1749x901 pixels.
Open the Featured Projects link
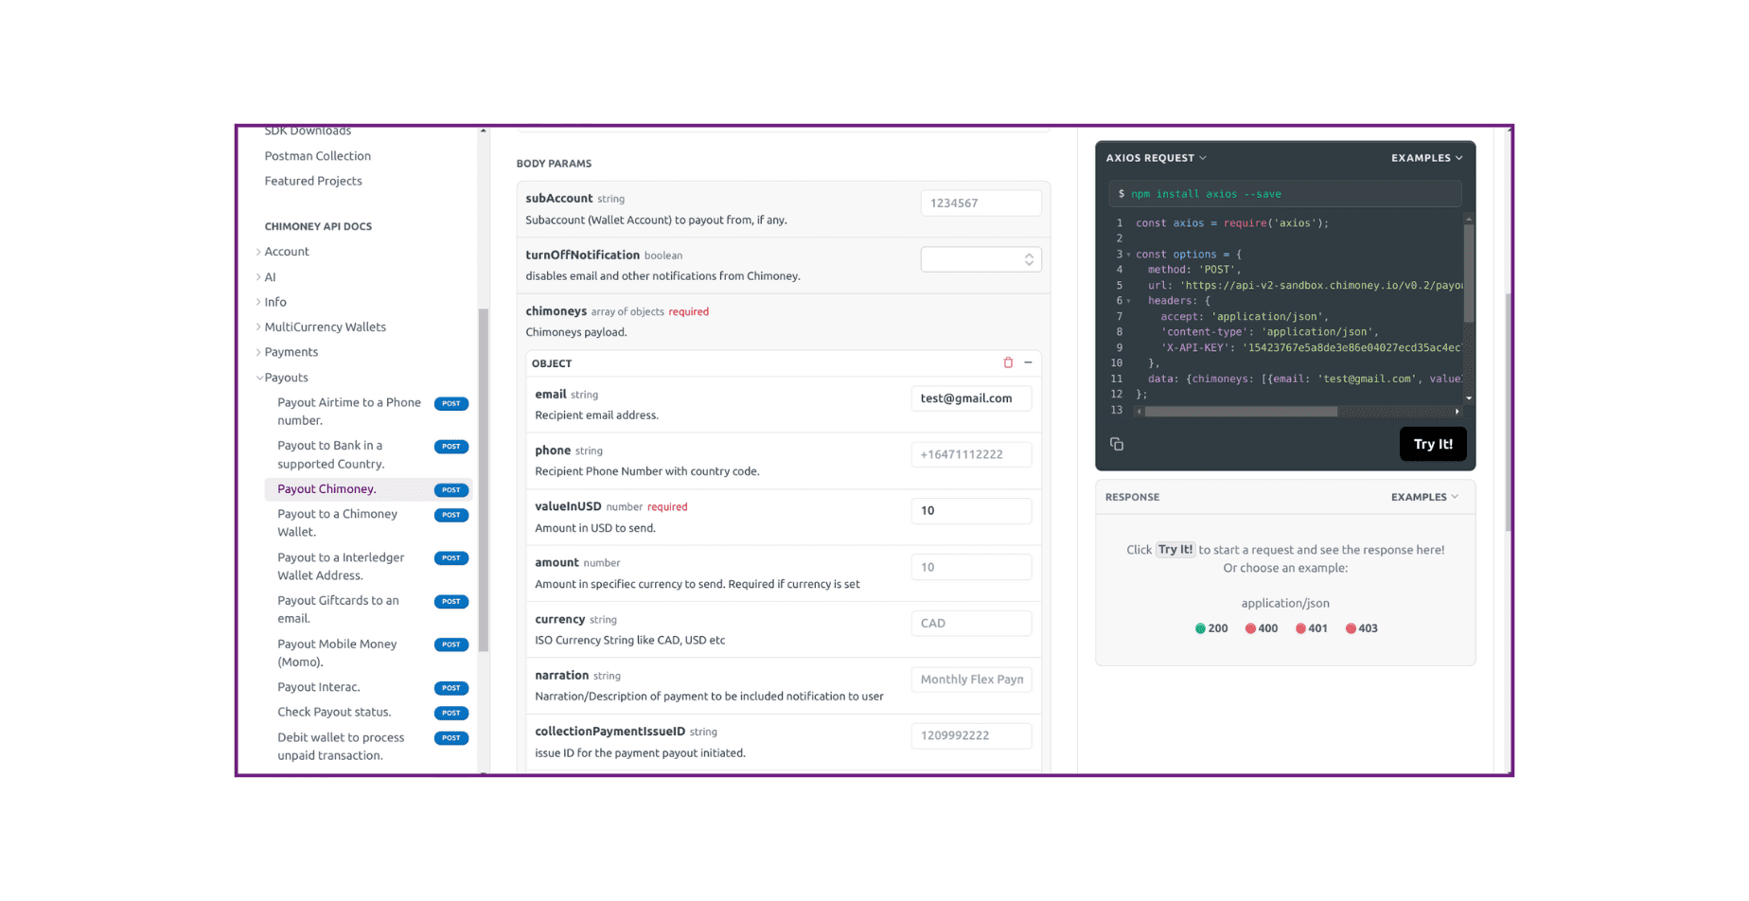[x=312, y=181]
